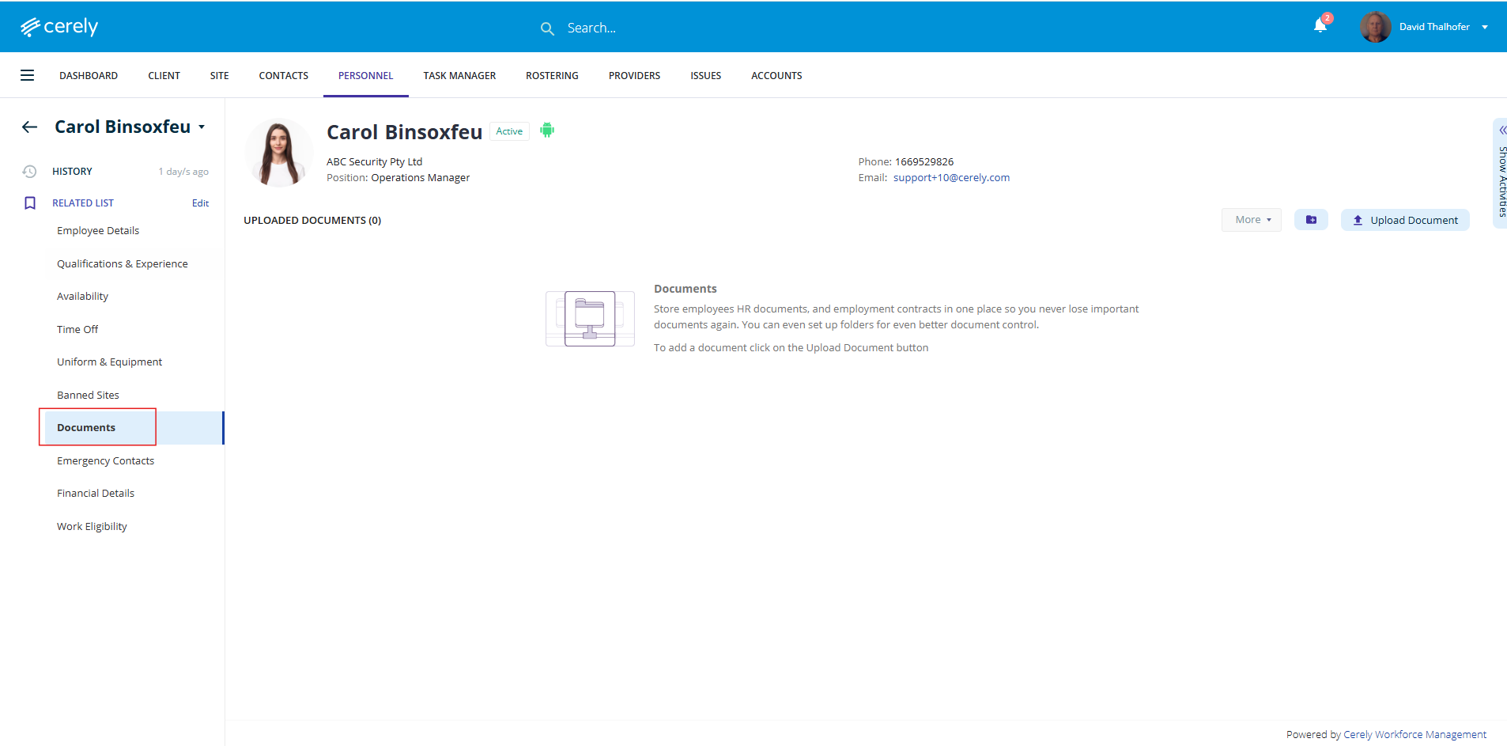Click Carol Binsoxfeu's profile photo
This screenshot has height=746, width=1507.
(278, 153)
